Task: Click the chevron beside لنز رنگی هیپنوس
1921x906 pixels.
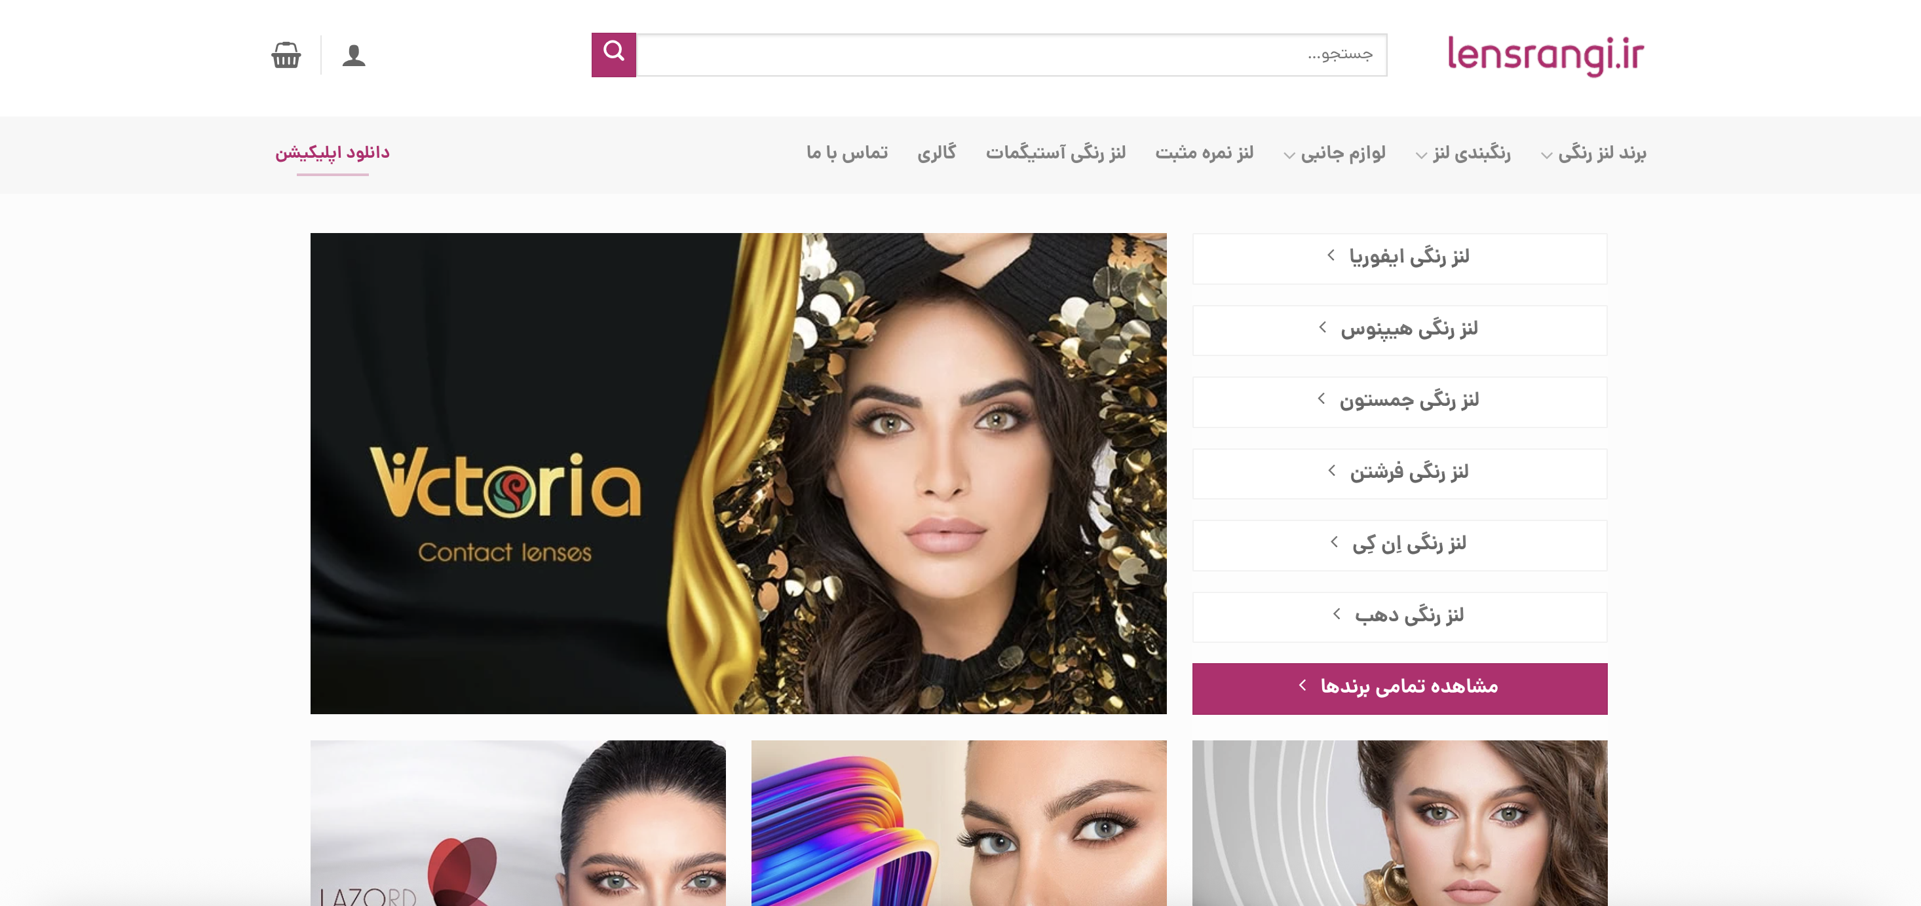Action: point(1322,327)
